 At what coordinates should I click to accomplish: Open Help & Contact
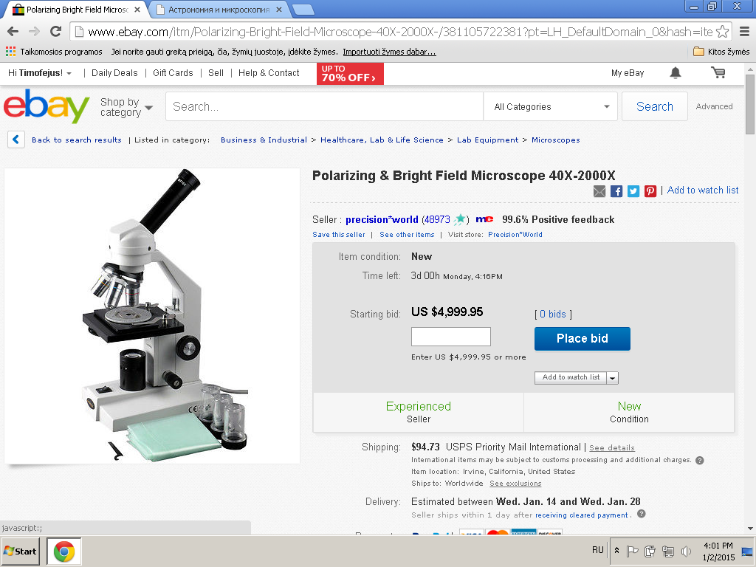(269, 73)
